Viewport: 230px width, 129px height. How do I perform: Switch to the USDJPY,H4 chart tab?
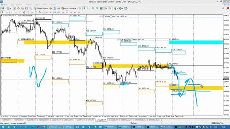coord(81,120)
